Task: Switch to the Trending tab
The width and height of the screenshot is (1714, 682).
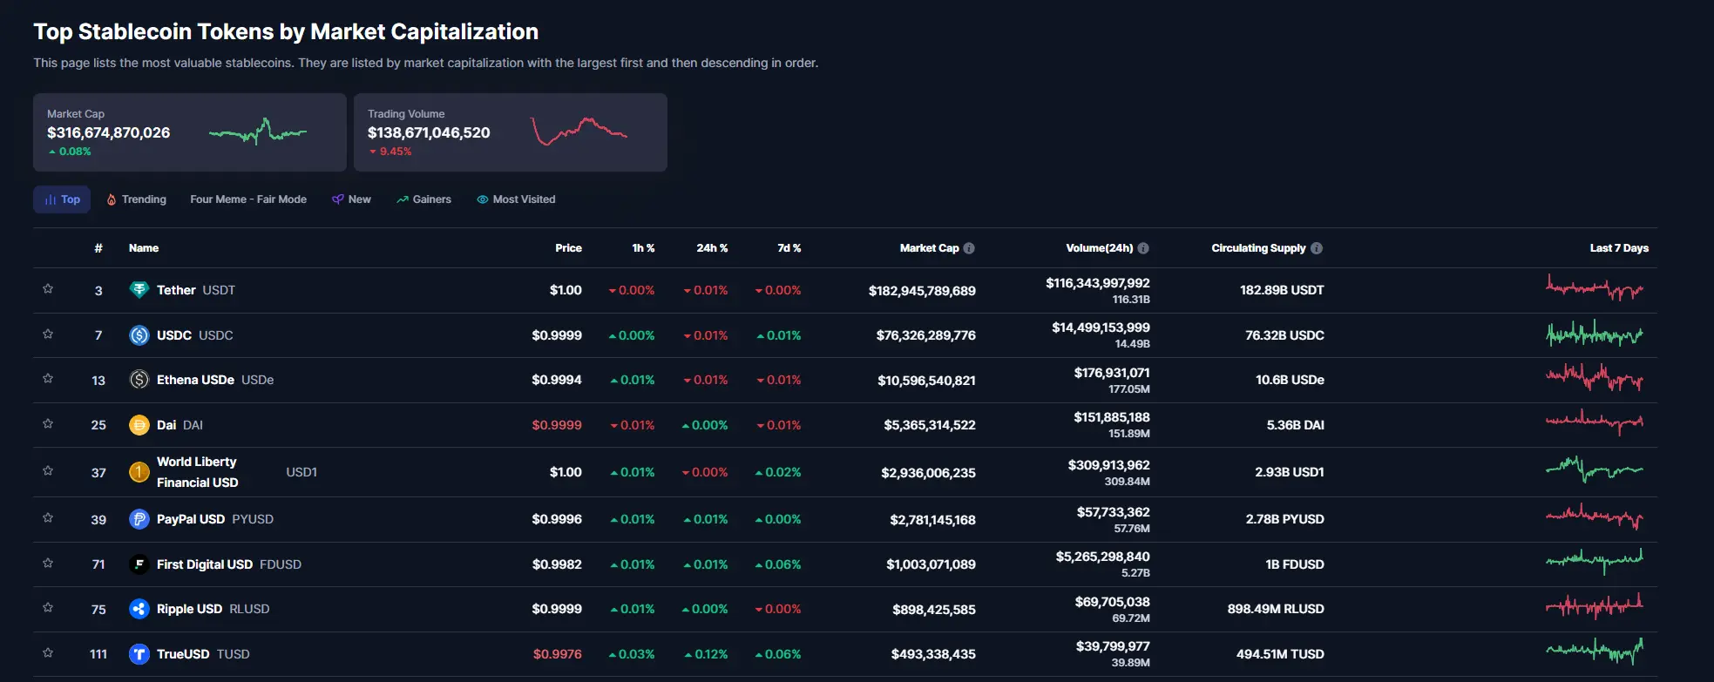Action: tap(136, 199)
